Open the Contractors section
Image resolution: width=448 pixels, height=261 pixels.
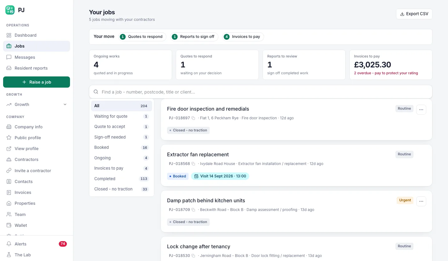click(x=36, y=159)
